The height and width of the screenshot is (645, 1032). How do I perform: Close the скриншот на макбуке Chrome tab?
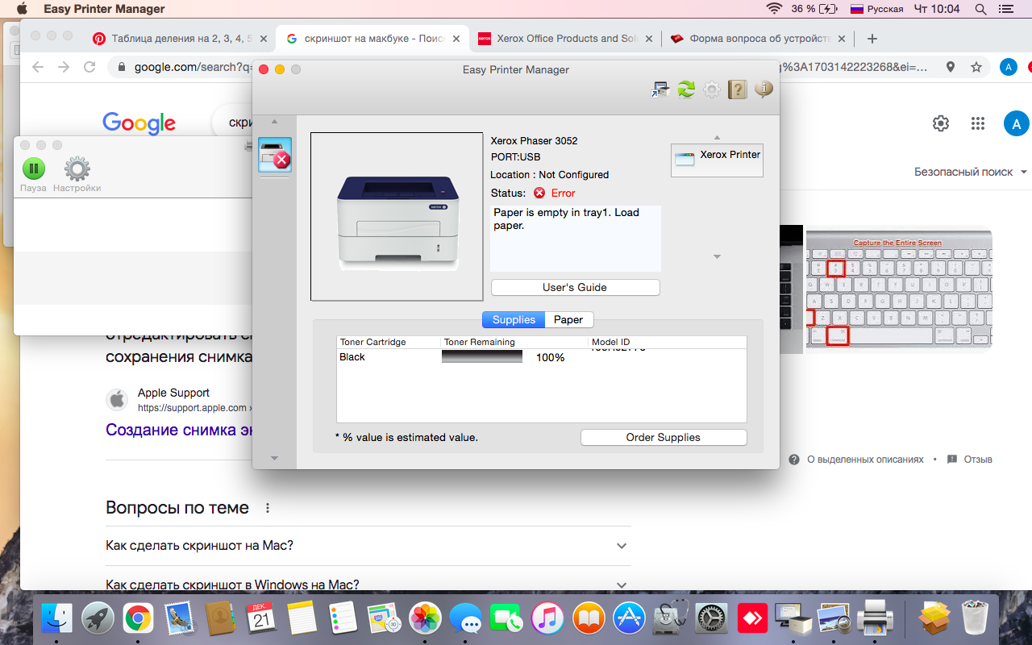[456, 38]
